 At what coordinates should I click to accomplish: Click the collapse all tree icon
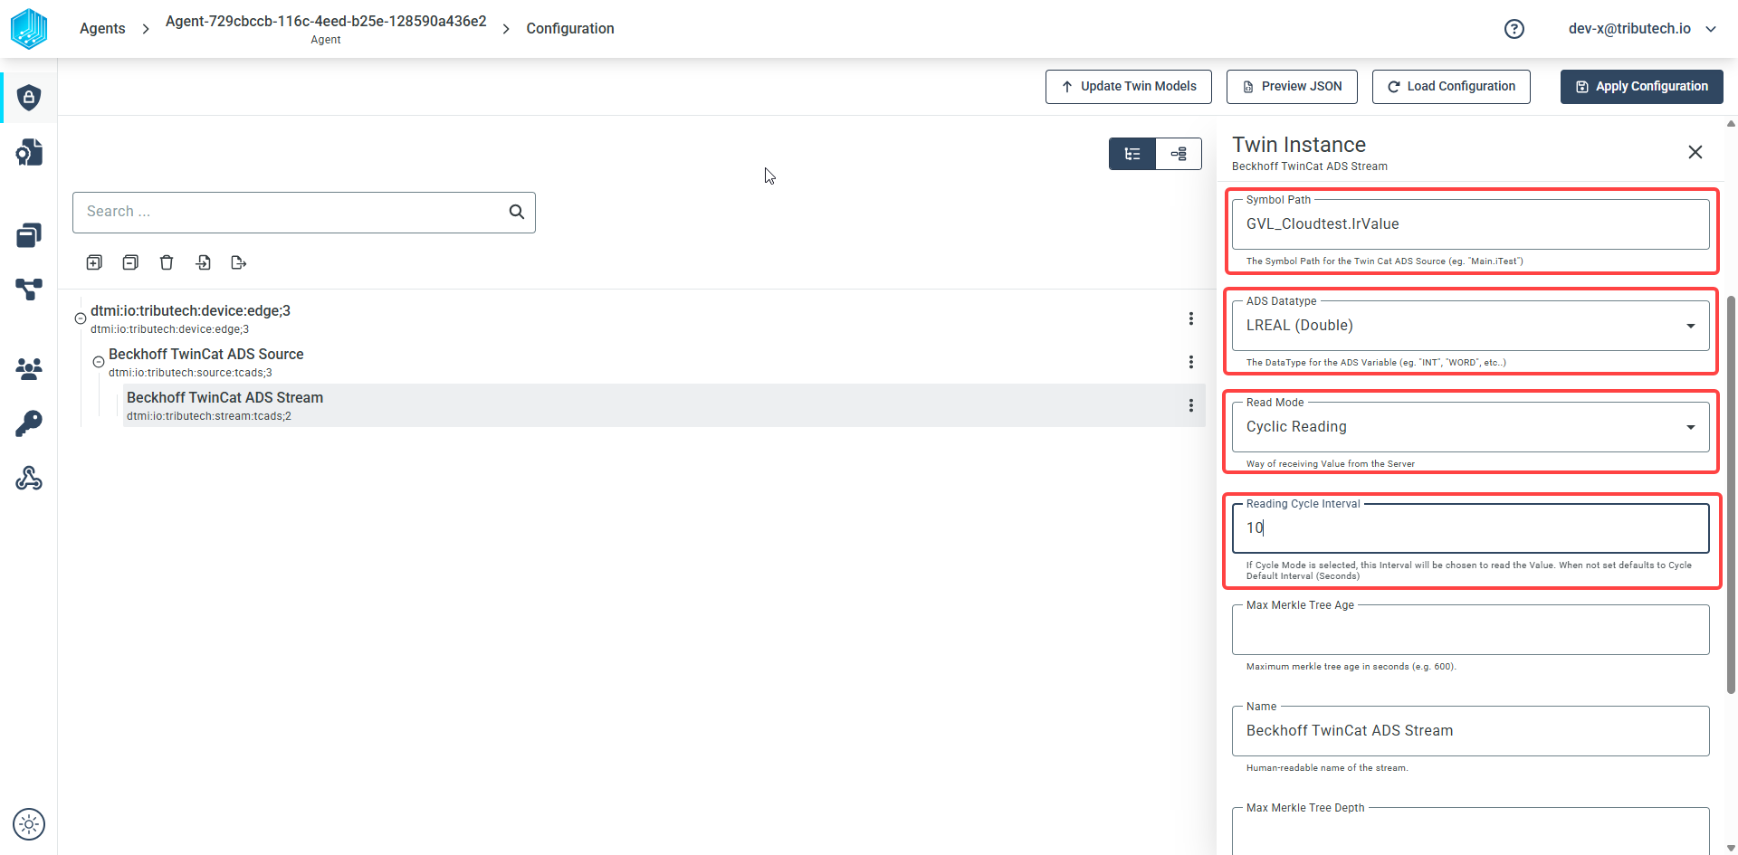click(130, 262)
